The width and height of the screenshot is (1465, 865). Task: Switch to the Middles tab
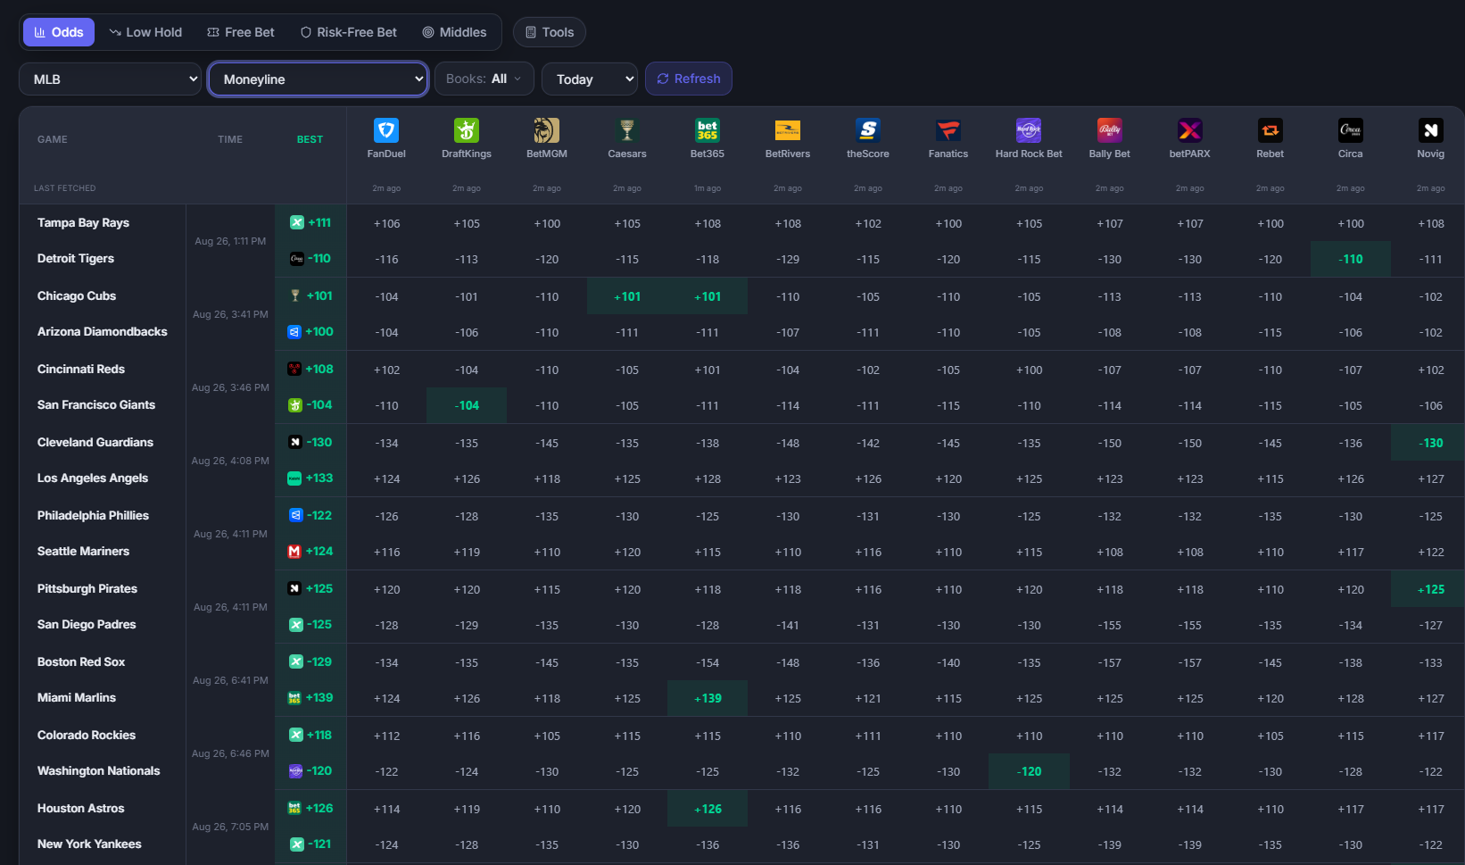(454, 32)
